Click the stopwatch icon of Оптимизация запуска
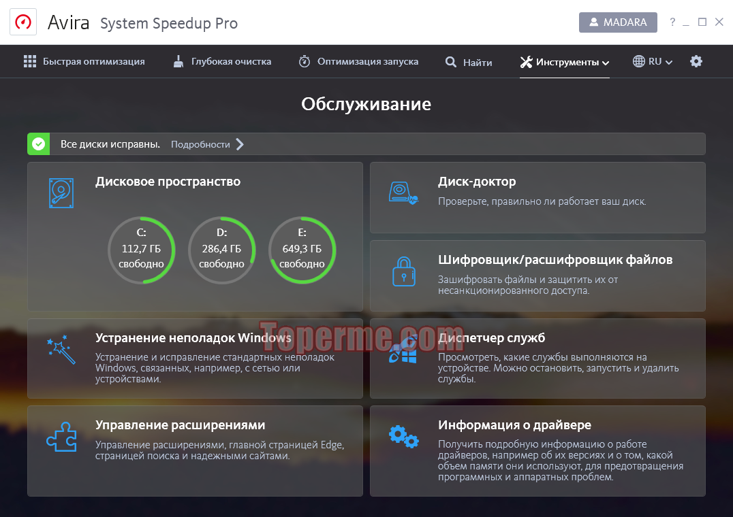The width and height of the screenshot is (733, 517). point(305,62)
